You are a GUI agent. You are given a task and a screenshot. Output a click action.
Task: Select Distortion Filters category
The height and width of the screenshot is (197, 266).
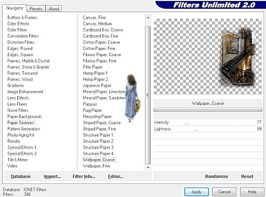tap(21, 42)
